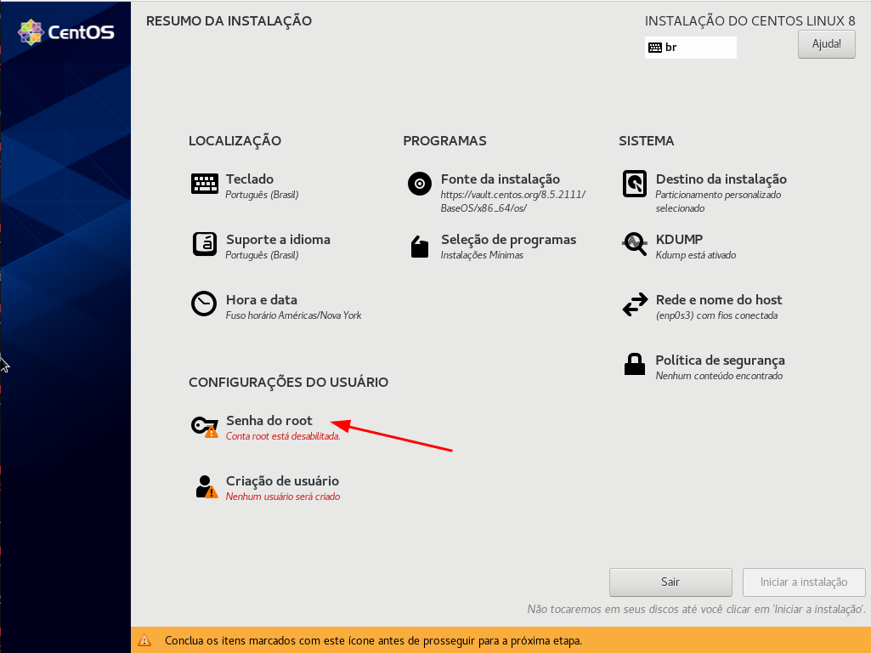The image size is (871, 653).
Task: Click the orange warning bar message text
Action: [x=373, y=641]
